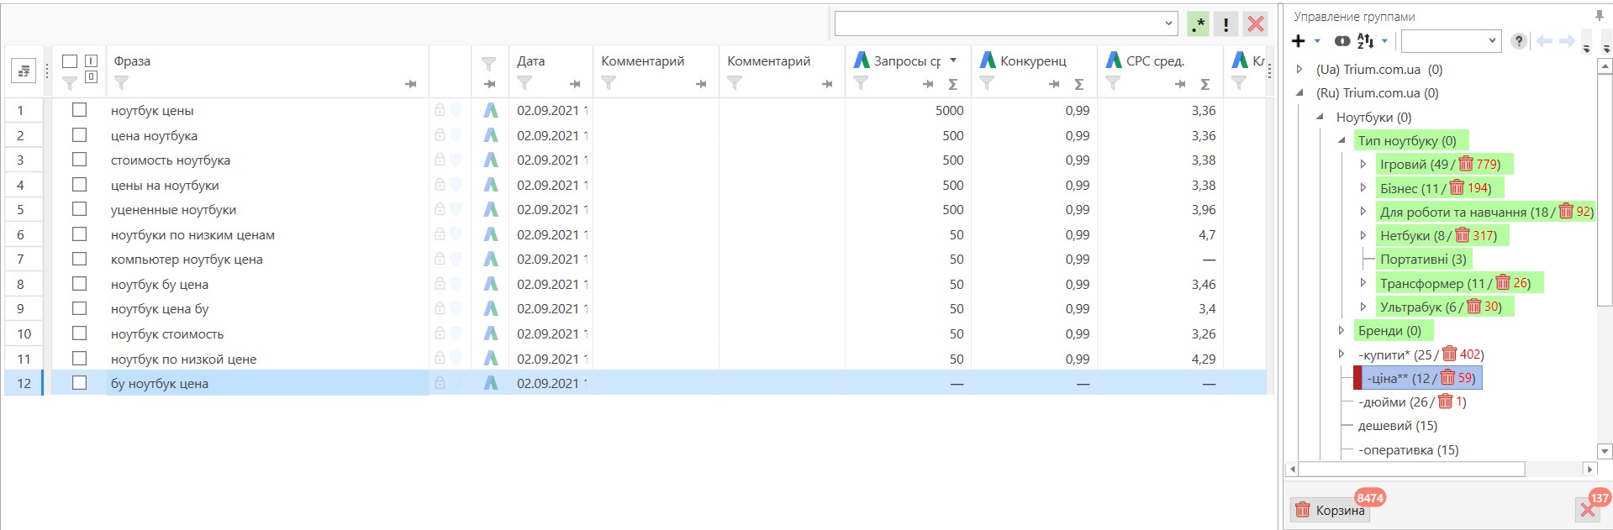
Task: Check the row 'цены на ноутбуки'
Action: (79, 184)
